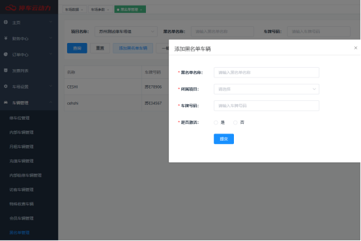Click the 车牌号码 filter field on page
The height and width of the screenshot is (241, 361).
319,31
